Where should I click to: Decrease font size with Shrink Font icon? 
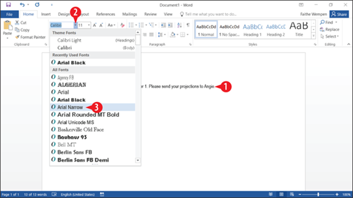[101, 25]
